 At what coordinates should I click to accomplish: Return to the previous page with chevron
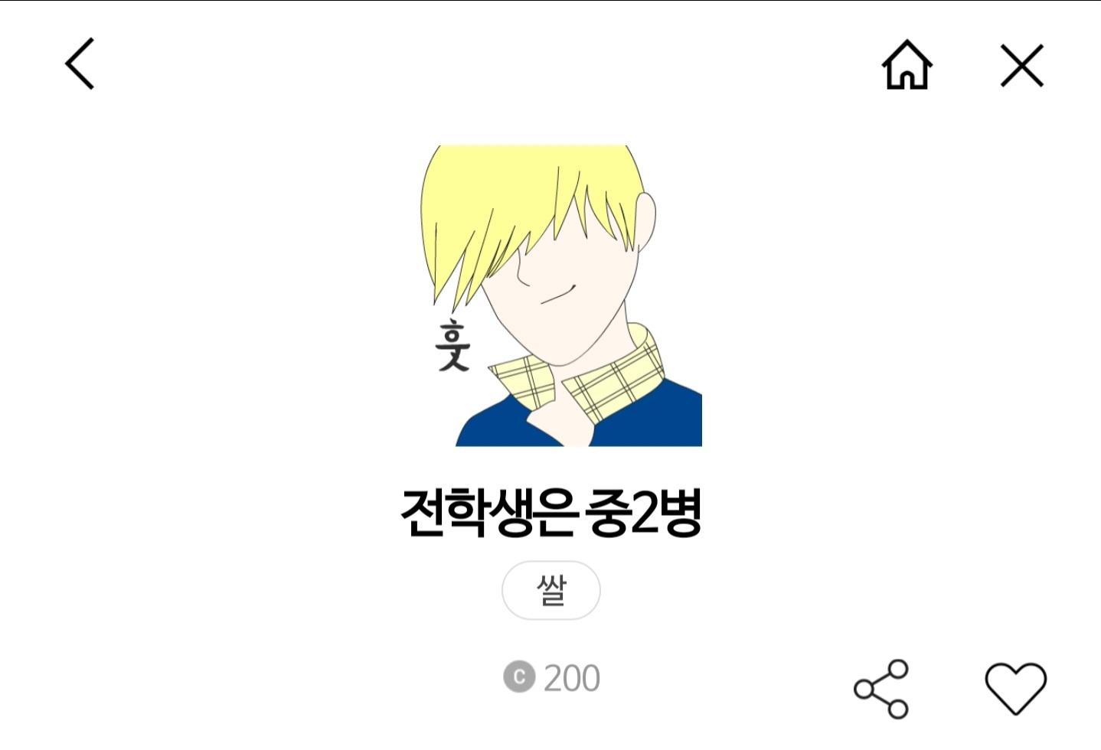(x=80, y=64)
